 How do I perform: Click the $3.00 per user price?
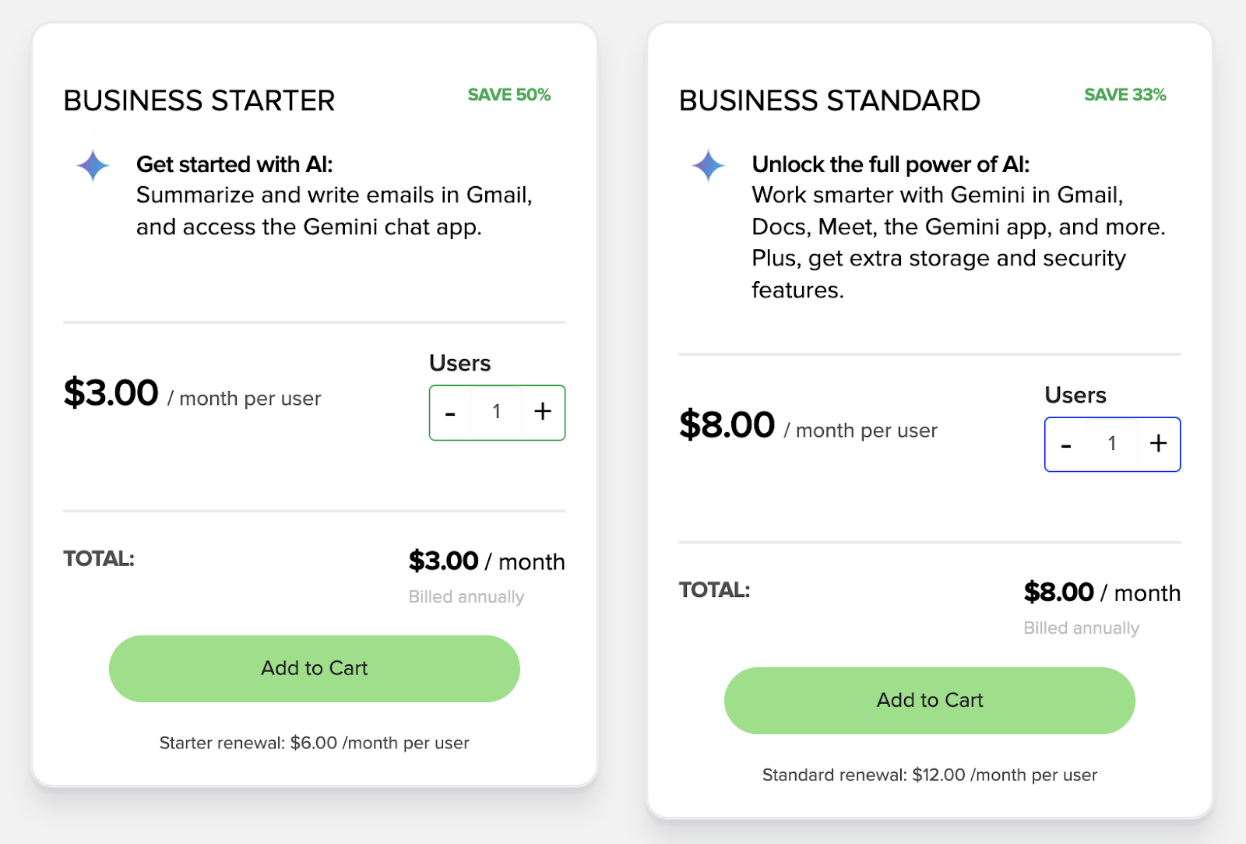tap(111, 393)
